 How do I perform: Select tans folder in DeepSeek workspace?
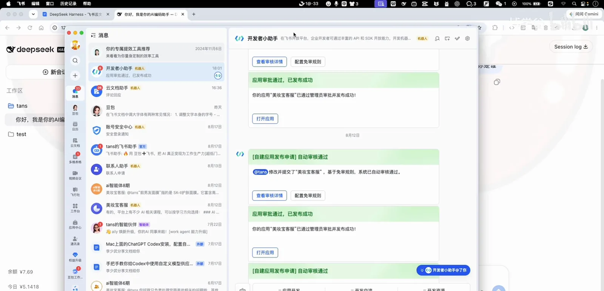[18, 106]
